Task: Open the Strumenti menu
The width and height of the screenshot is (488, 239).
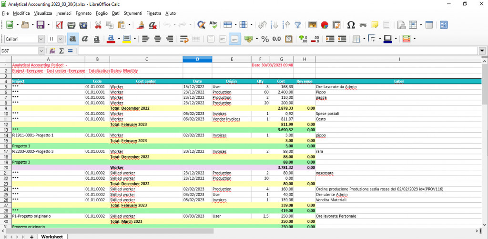Action: point(133,13)
